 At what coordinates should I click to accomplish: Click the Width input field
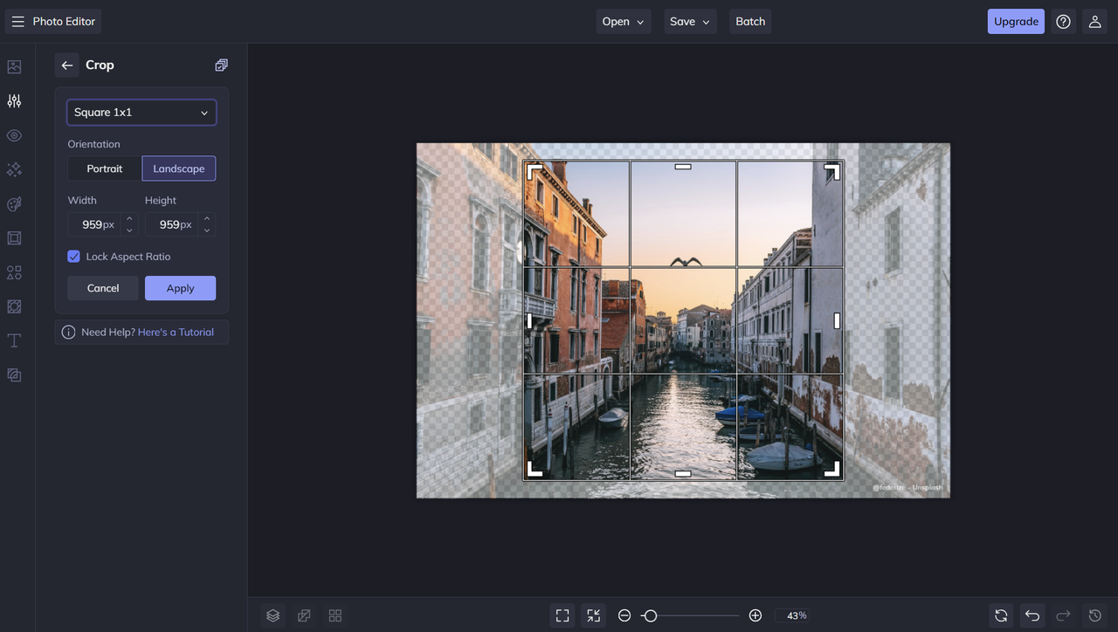[95, 224]
